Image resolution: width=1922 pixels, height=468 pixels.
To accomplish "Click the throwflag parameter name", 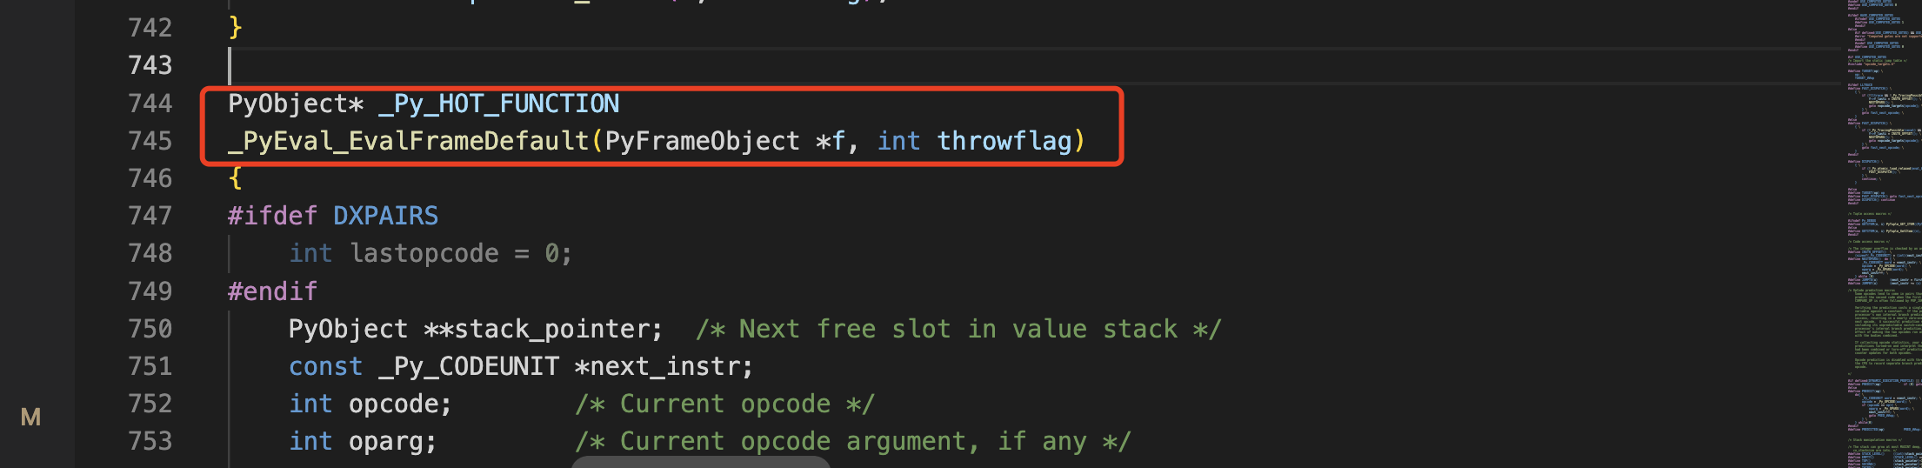I will coord(1004,141).
